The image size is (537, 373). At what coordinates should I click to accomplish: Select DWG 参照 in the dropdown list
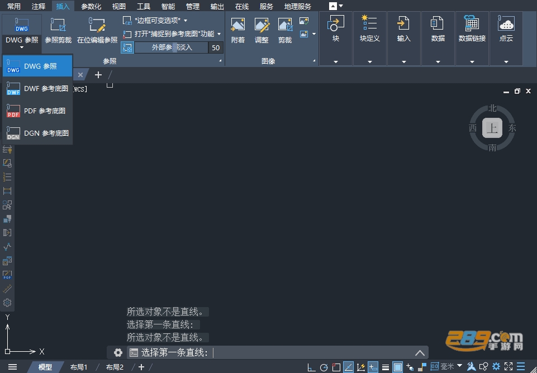pos(37,66)
